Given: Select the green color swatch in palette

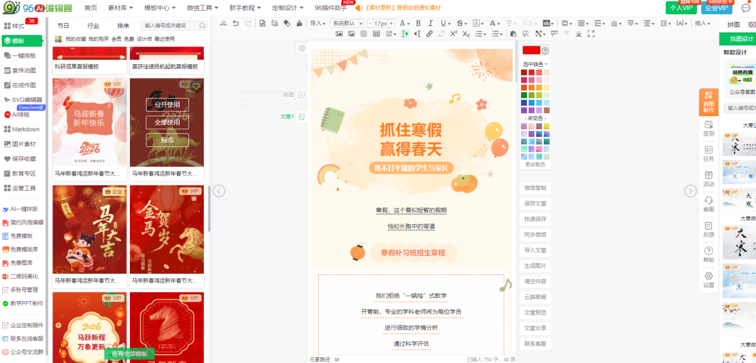Looking at the screenshot, I should tap(524, 95).
